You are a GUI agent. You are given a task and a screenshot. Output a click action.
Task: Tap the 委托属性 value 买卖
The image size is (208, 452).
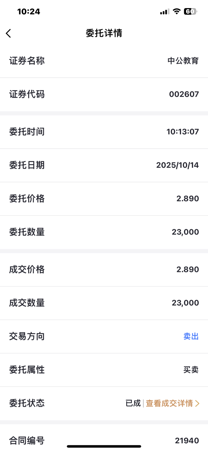[x=191, y=370]
